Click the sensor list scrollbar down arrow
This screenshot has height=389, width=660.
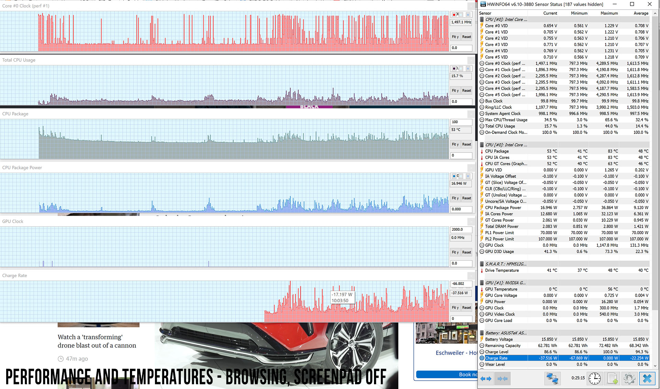pyautogui.click(x=655, y=365)
